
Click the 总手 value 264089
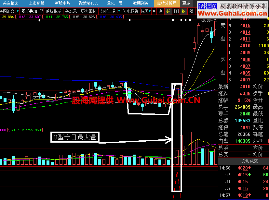243,107
